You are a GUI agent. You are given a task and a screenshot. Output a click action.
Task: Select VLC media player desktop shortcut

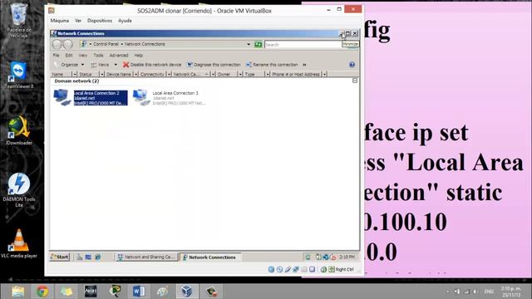click(x=18, y=243)
